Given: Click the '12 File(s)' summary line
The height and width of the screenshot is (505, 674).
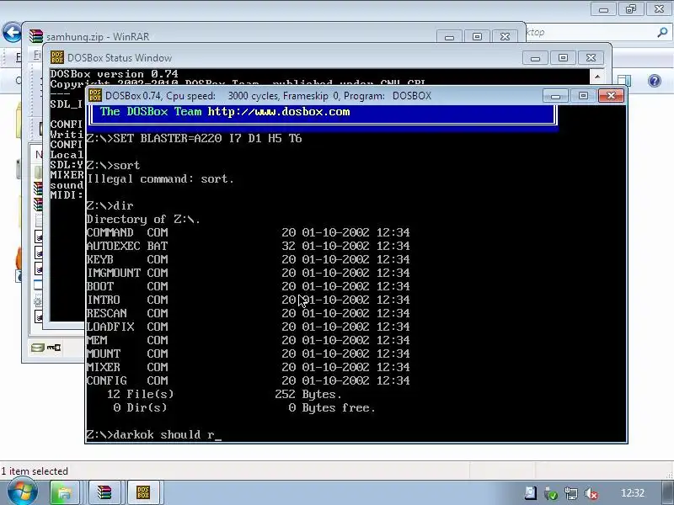Looking at the screenshot, I should [x=224, y=394].
